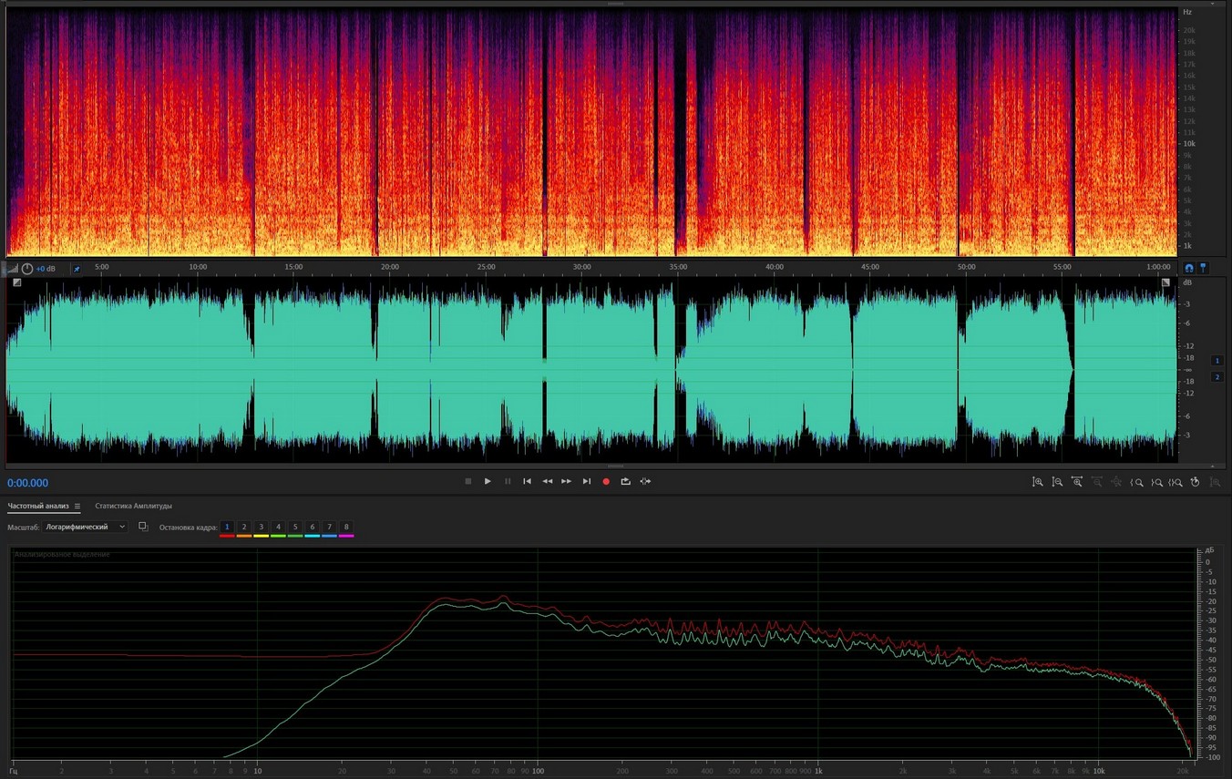Viewport: 1232px width, 779px height.
Task: Click the red Record button
Action: (x=606, y=481)
